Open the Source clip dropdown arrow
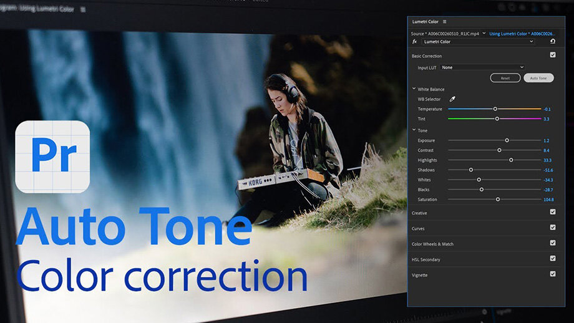574x323 pixels. point(484,33)
